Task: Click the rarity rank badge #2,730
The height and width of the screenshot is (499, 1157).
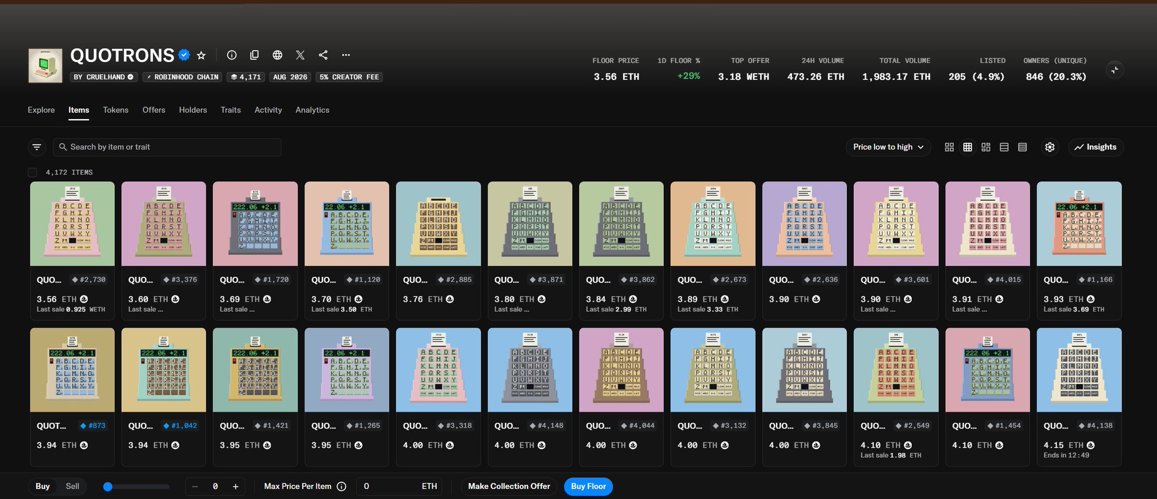Action: pos(89,280)
